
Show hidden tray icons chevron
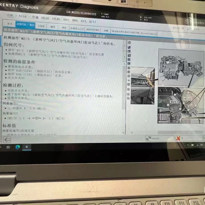[x=188, y=145]
